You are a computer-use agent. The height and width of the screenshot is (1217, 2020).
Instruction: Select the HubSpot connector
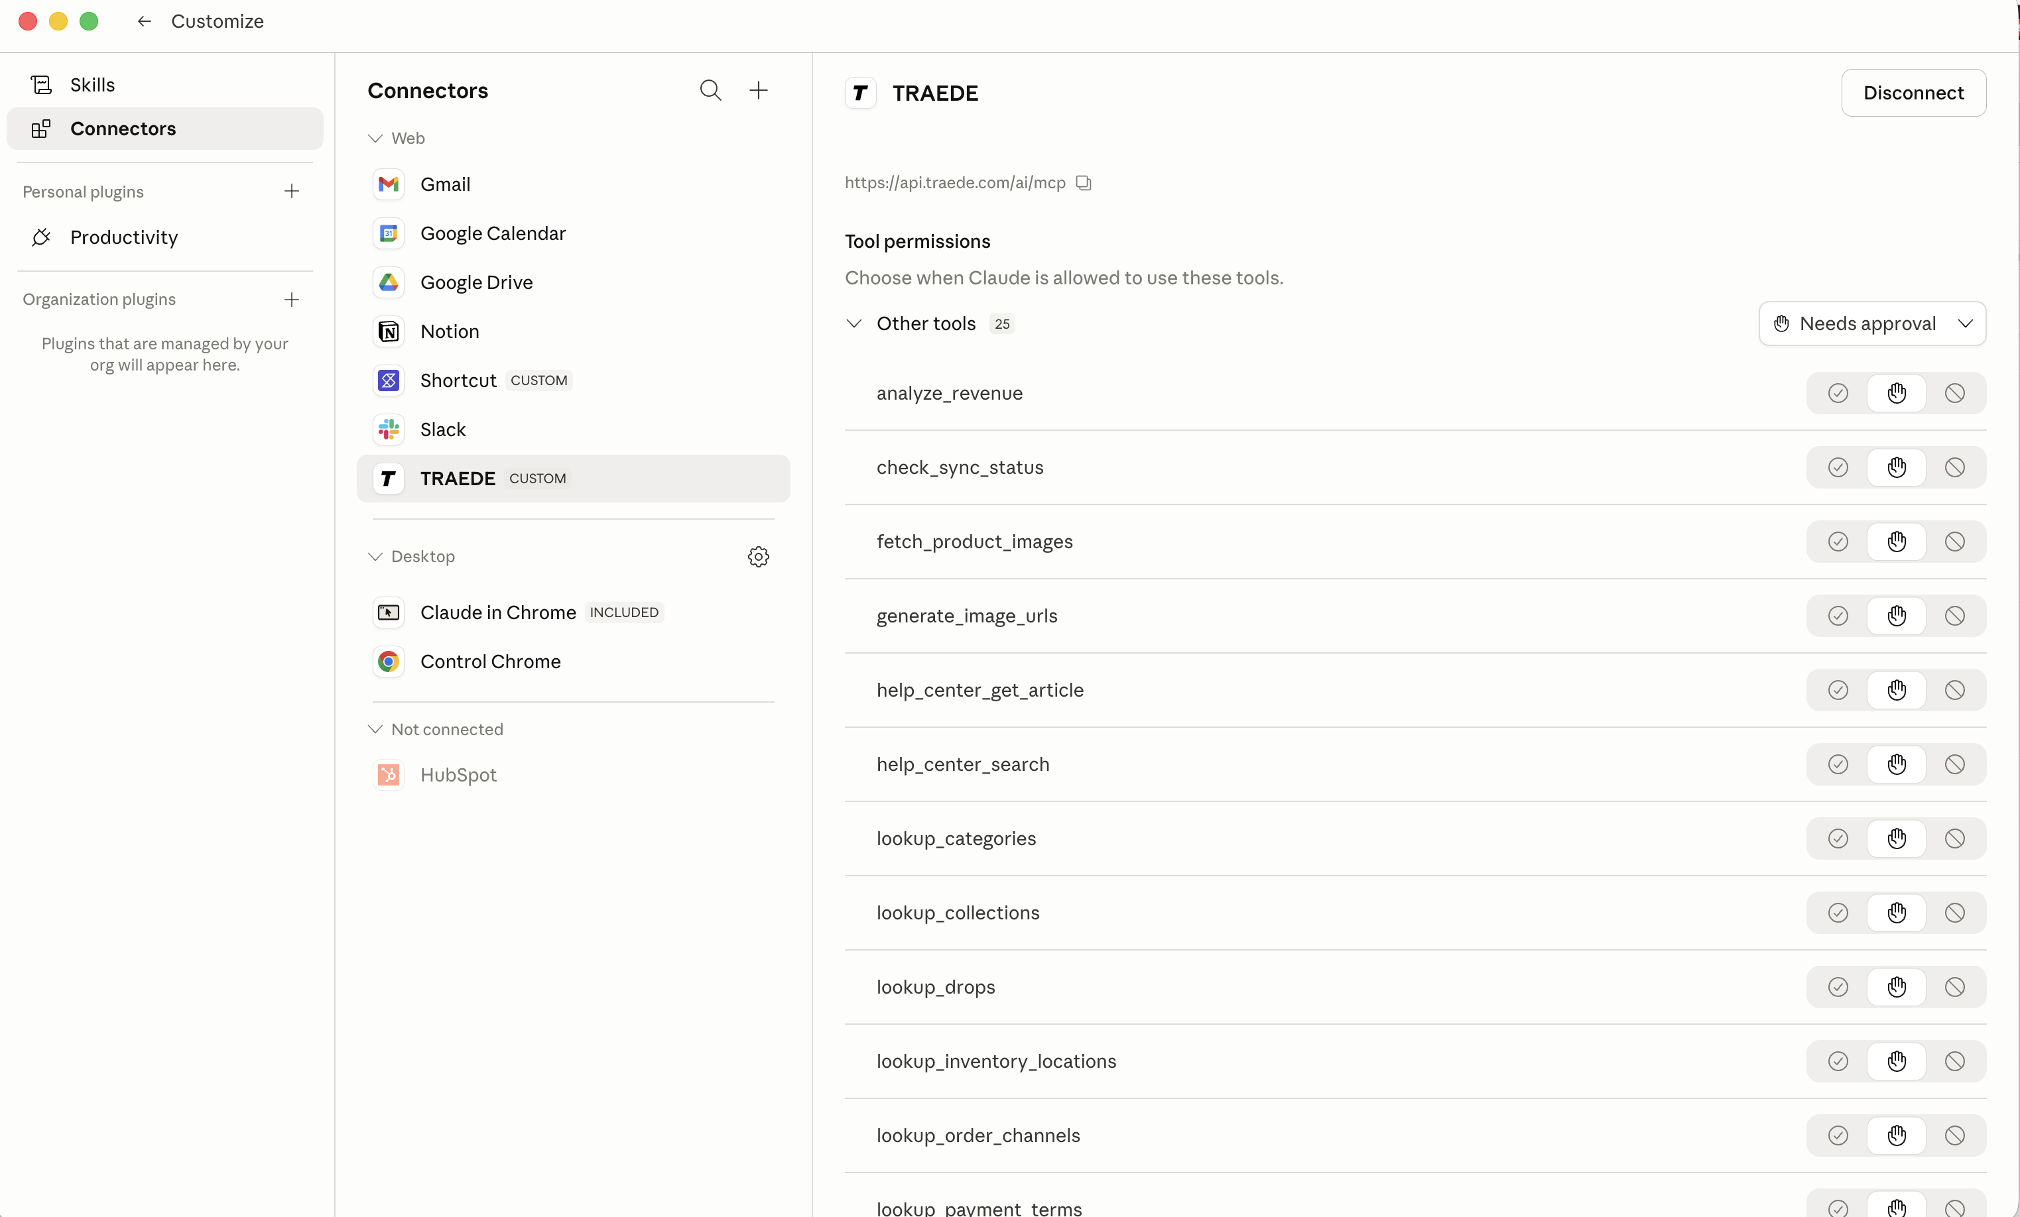click(x=458, y=774)
